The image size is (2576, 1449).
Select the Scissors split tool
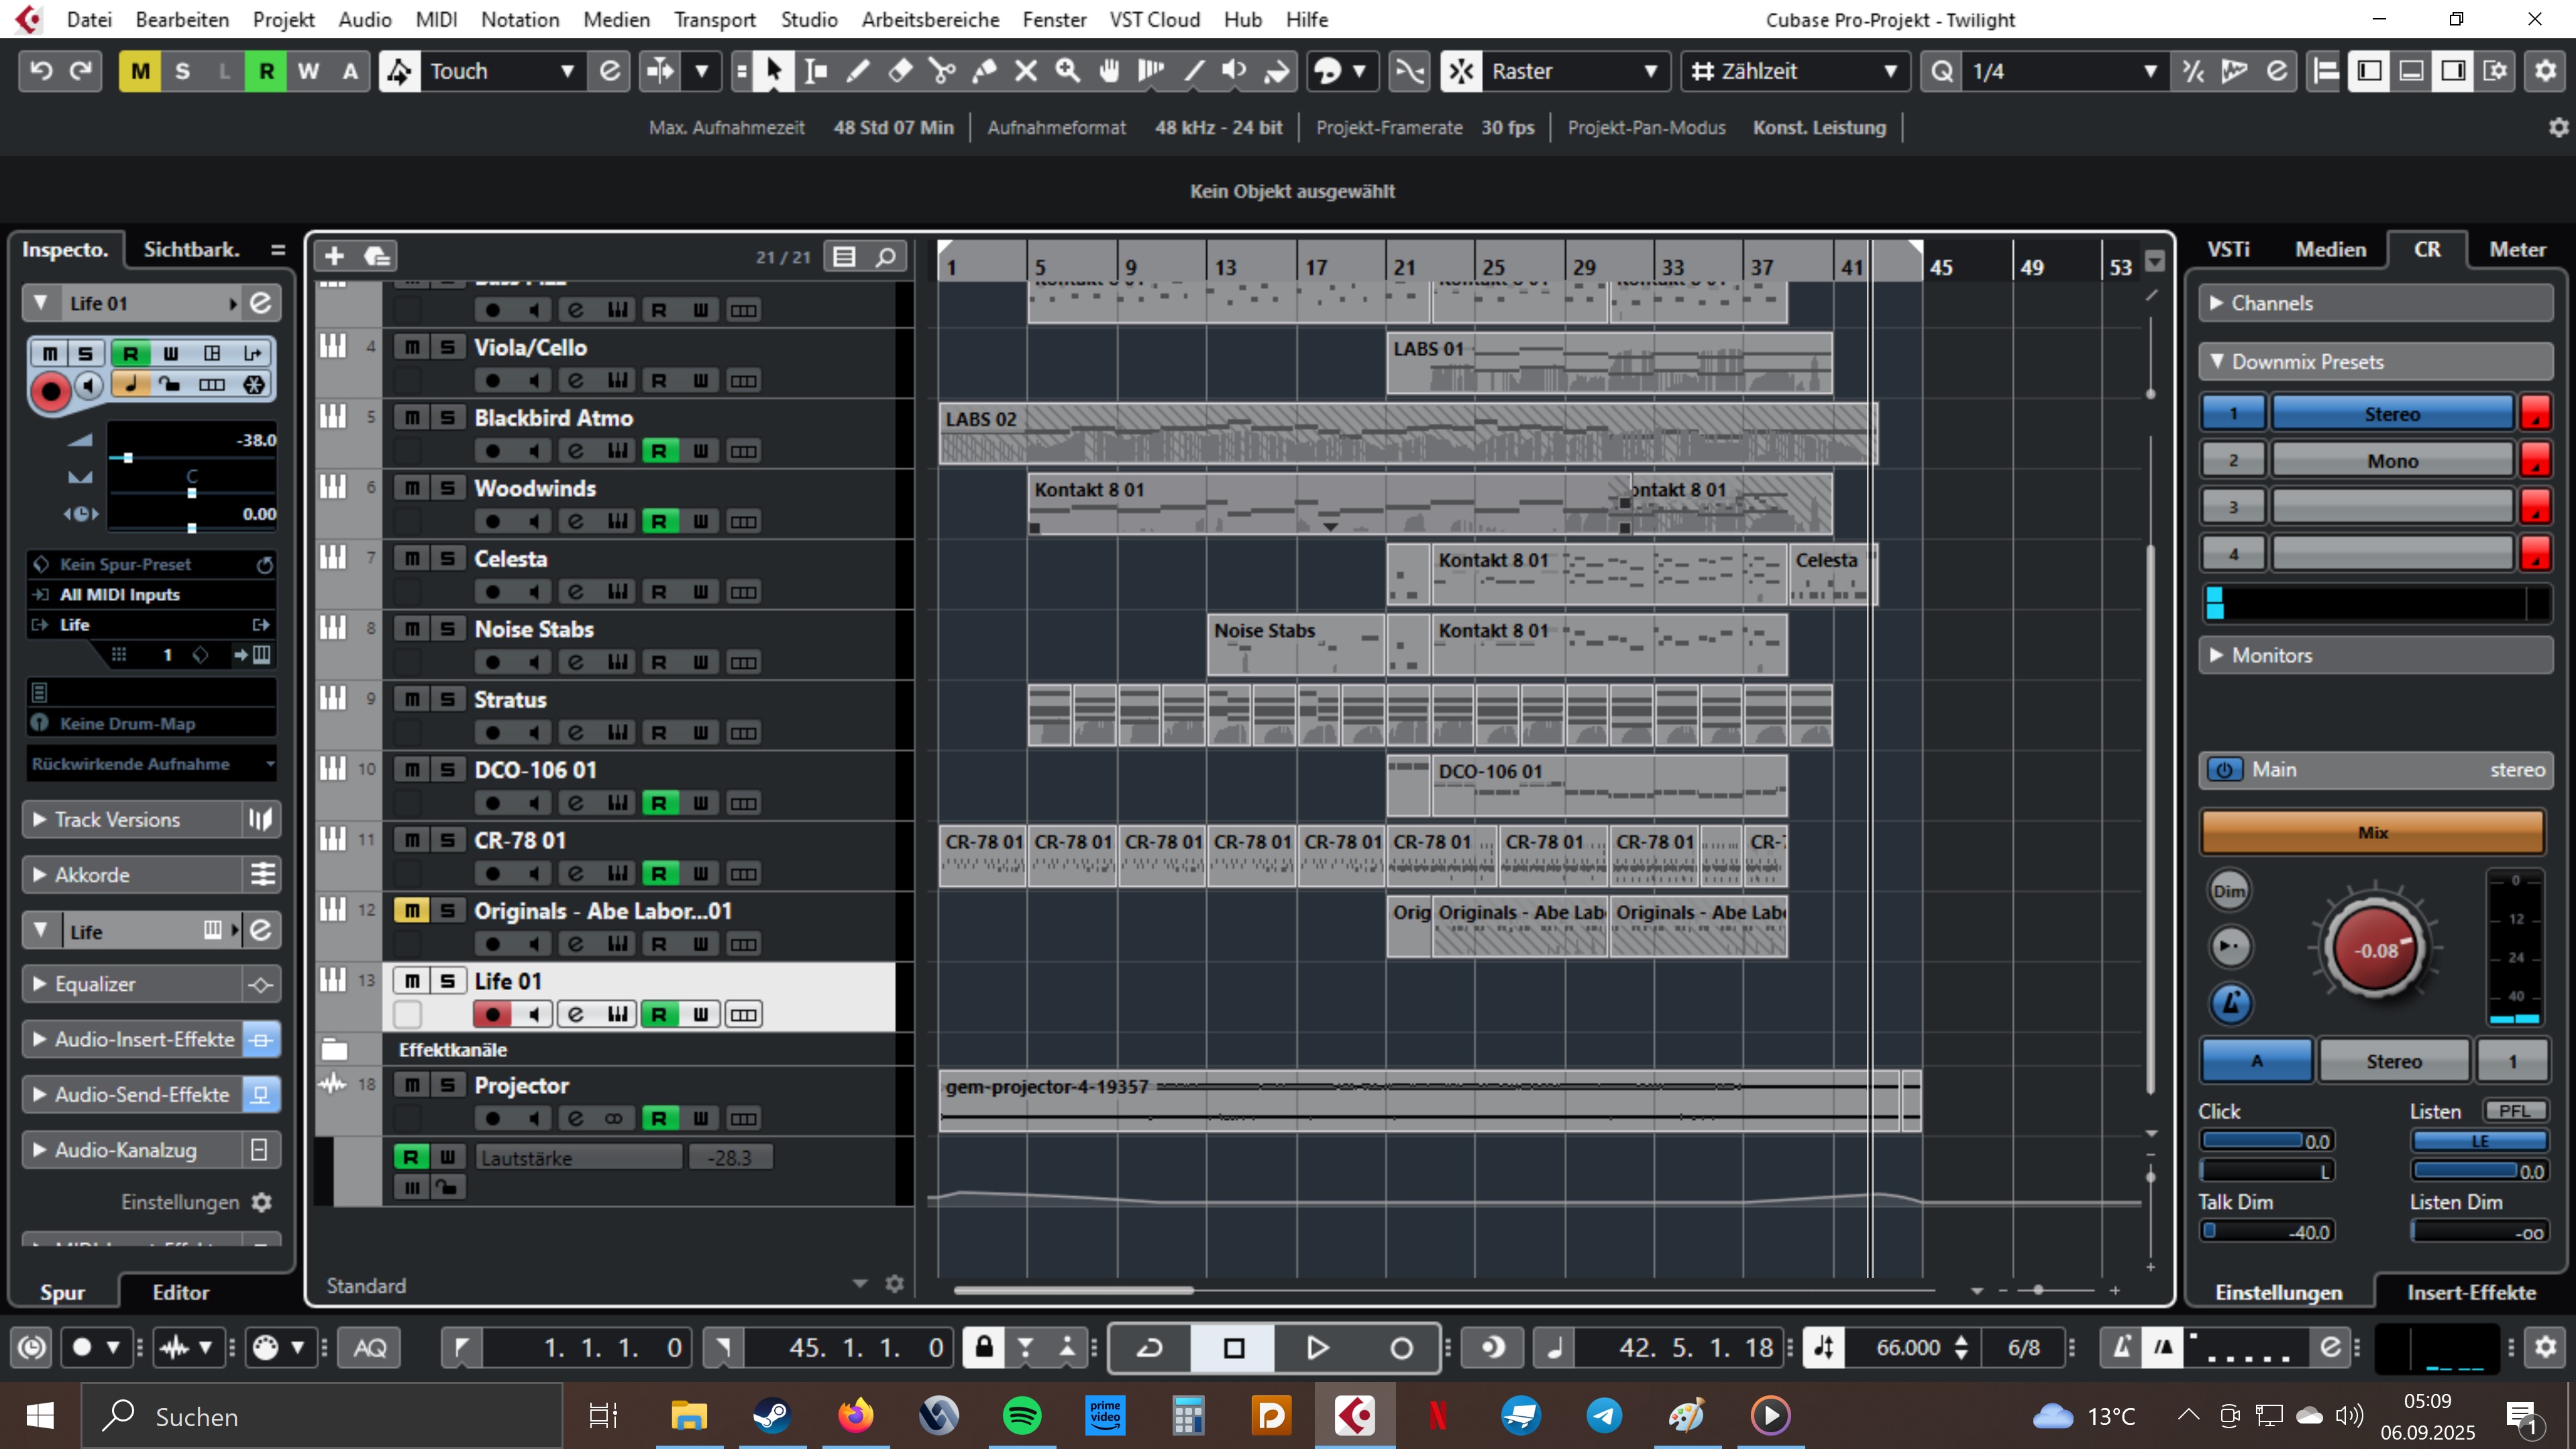[941, 71]
